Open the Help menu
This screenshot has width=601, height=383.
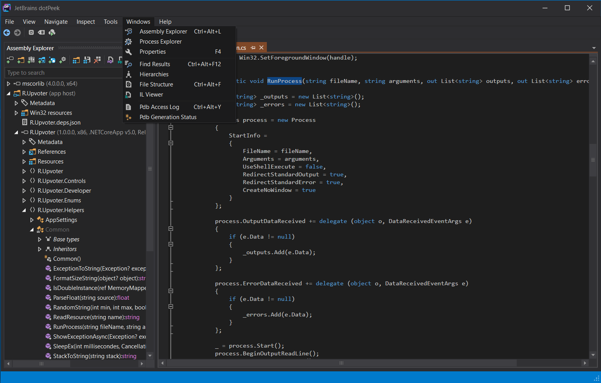[x=165, y=22]
